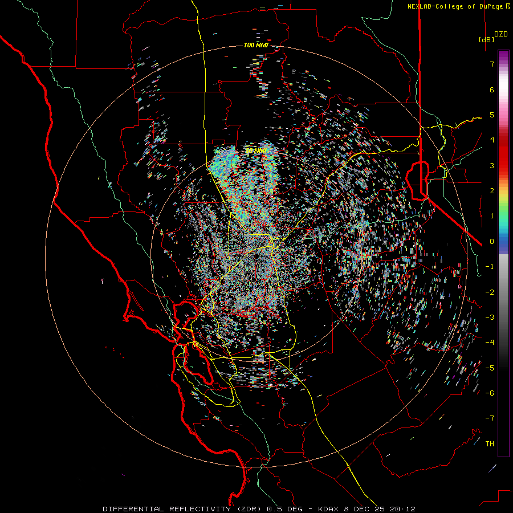The width and height of the screenshot is (513, 513).
Task: Click the -3 tick label on scale
Action: click(490, 317)
